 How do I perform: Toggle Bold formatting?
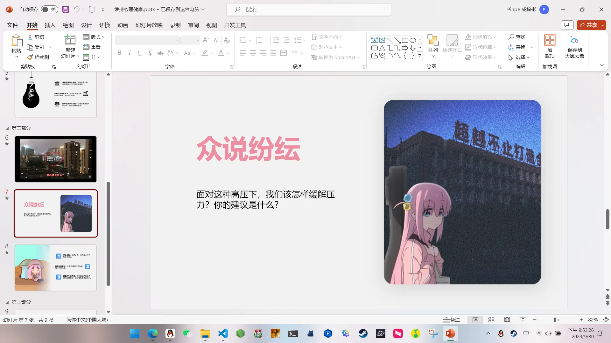(x=120, y=53)
